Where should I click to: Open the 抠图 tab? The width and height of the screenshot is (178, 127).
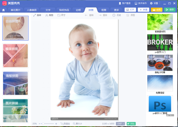(x=104, y=10)
